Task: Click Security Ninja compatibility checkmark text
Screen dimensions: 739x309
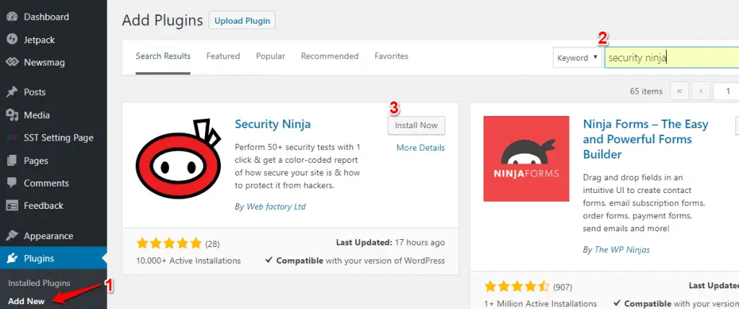Action: coord(355,261)
